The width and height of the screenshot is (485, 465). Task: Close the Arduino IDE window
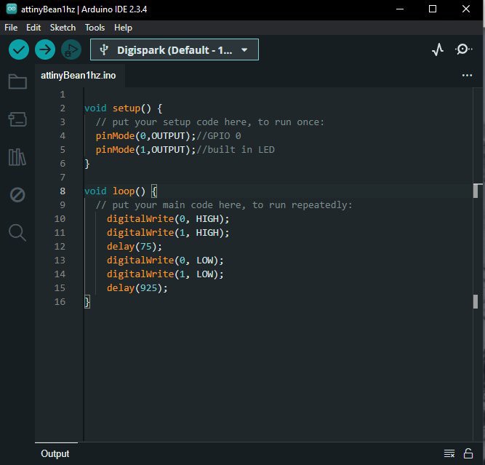[466, 9]
